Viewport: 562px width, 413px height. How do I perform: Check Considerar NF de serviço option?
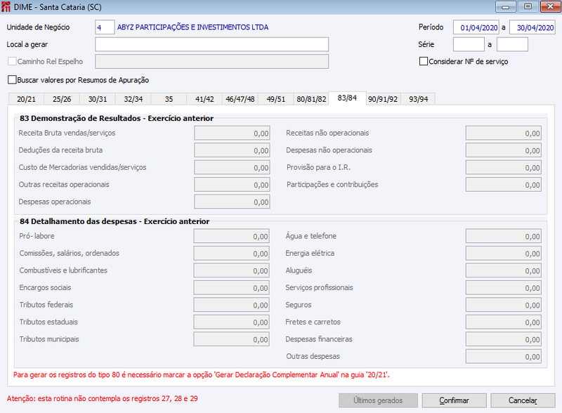424,61
